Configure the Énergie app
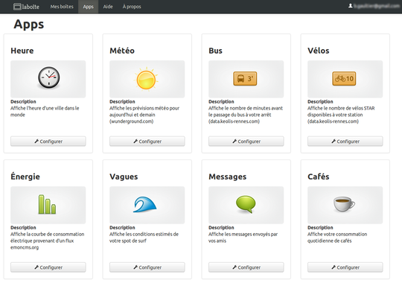This screenshot has height=283, width=402. [x=48, y=267]
